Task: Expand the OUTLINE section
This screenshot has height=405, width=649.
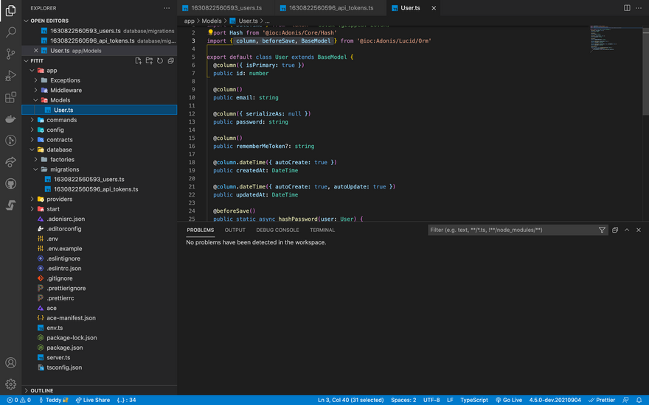Action: [x=41, y=390]
